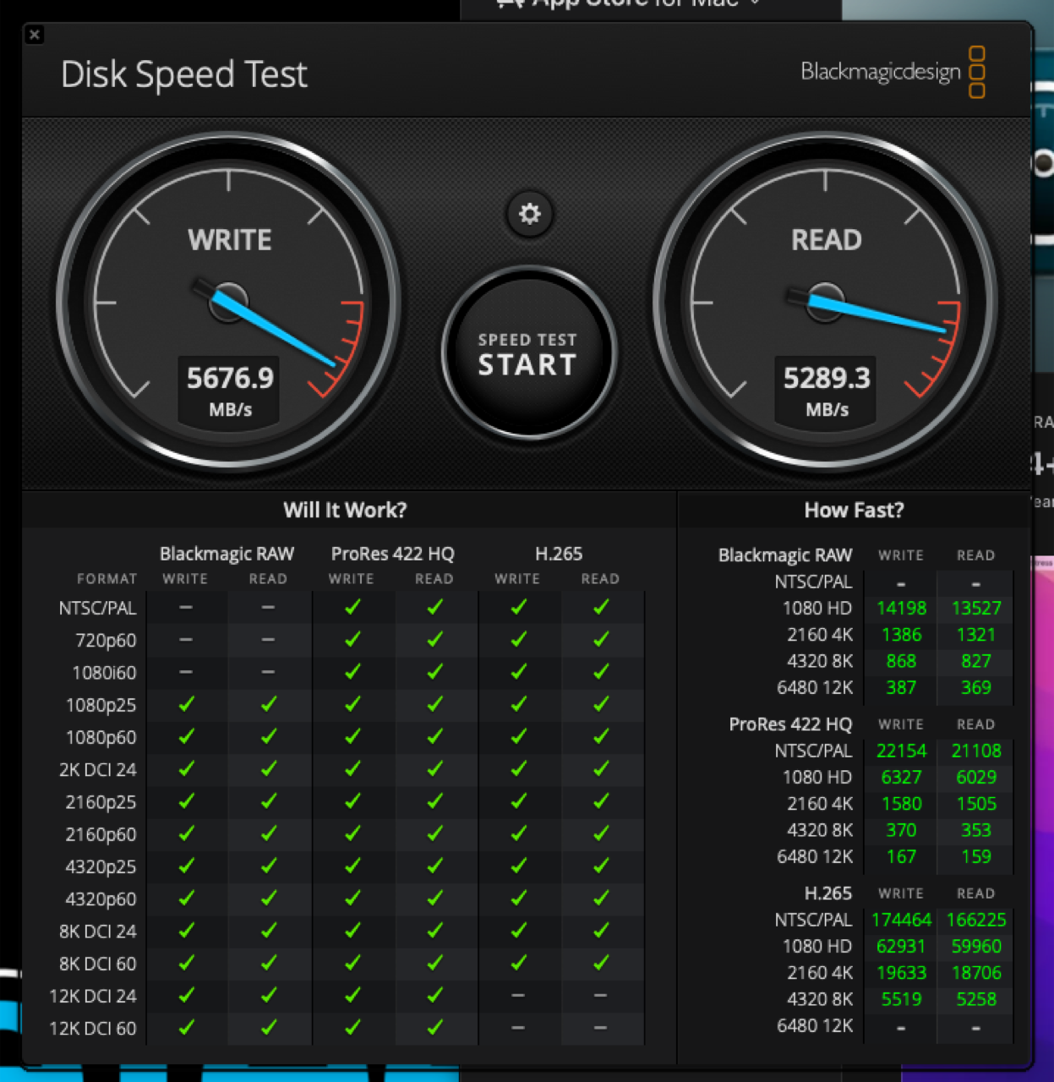The width and height of the screenshot is (1054, 1082).
Task: Click the ProRes 422 HQ heading in How Fast
Action: tap(790, 724)
